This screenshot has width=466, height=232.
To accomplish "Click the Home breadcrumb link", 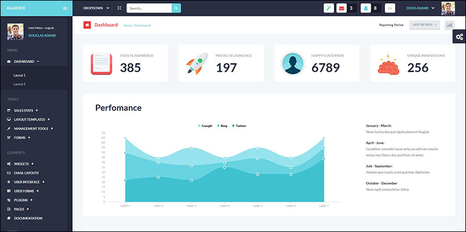I will (128, 25).
